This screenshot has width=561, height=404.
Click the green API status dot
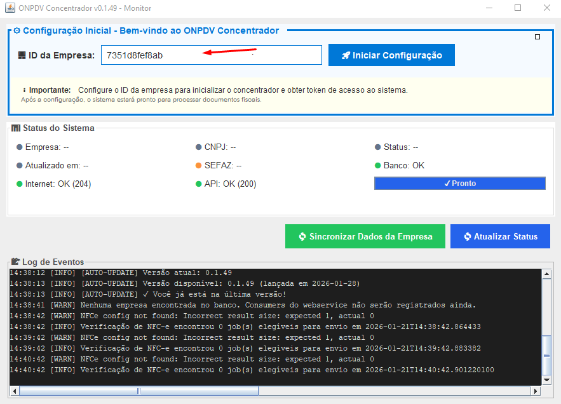click(x=199, y=184)
